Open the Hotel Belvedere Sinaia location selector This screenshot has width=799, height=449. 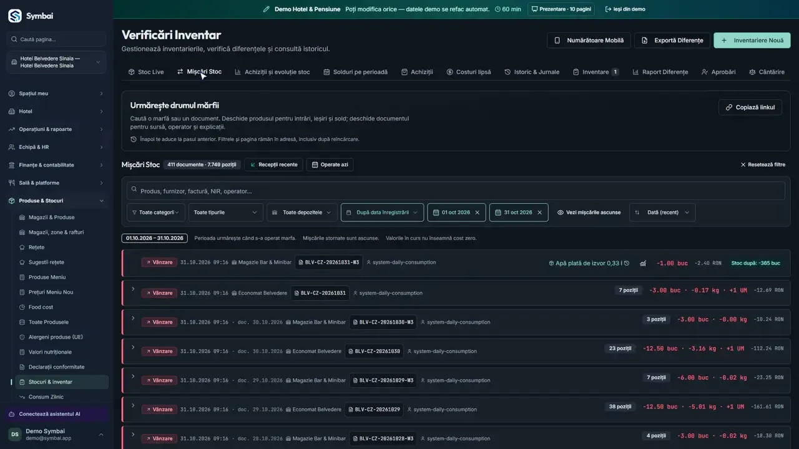(x=56, y=62)
